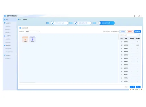The width and height of the screenshot is (146, 107).
Task: Select the purple person seat card
Action: 32,39
